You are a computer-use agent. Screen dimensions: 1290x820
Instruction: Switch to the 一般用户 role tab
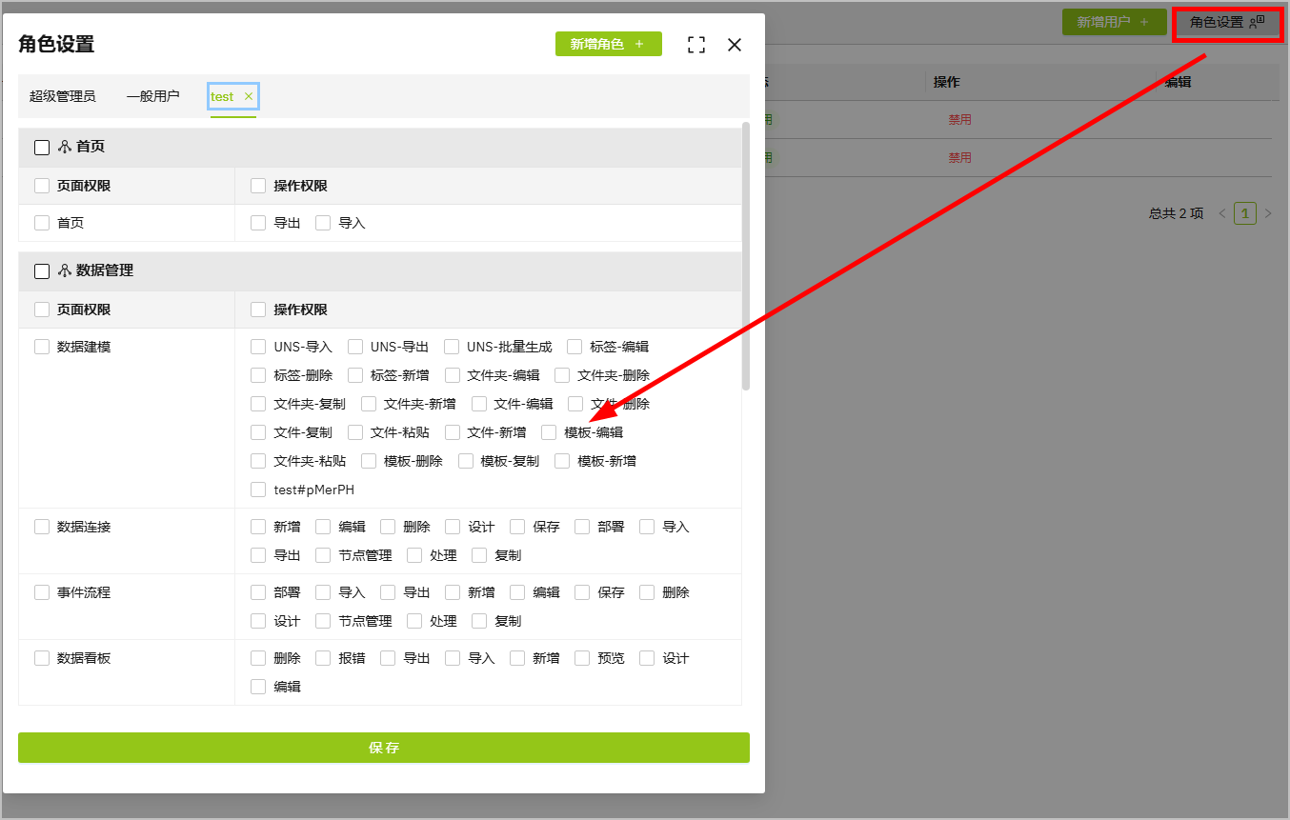point(152,96)
